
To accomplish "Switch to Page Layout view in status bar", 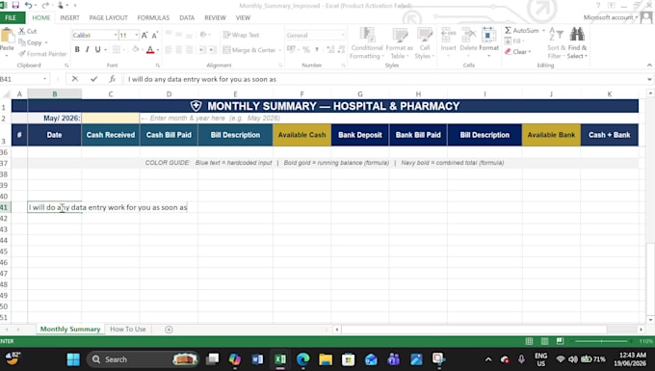I will point(545,341).
